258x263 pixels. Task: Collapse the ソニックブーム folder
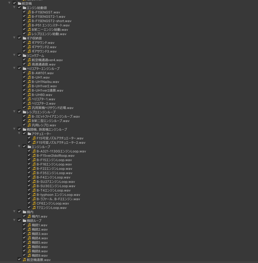[x=14, y=55]
